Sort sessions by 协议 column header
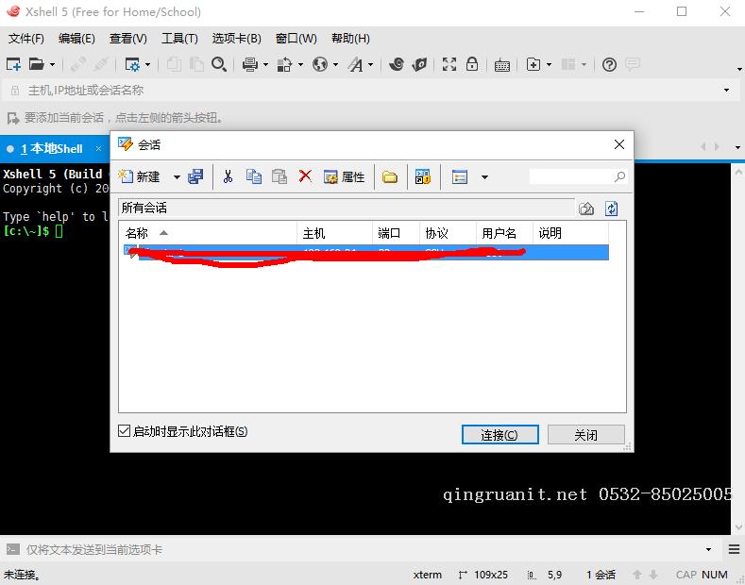The width and height of the screenshot is (745, 585). tap(449, 233)
